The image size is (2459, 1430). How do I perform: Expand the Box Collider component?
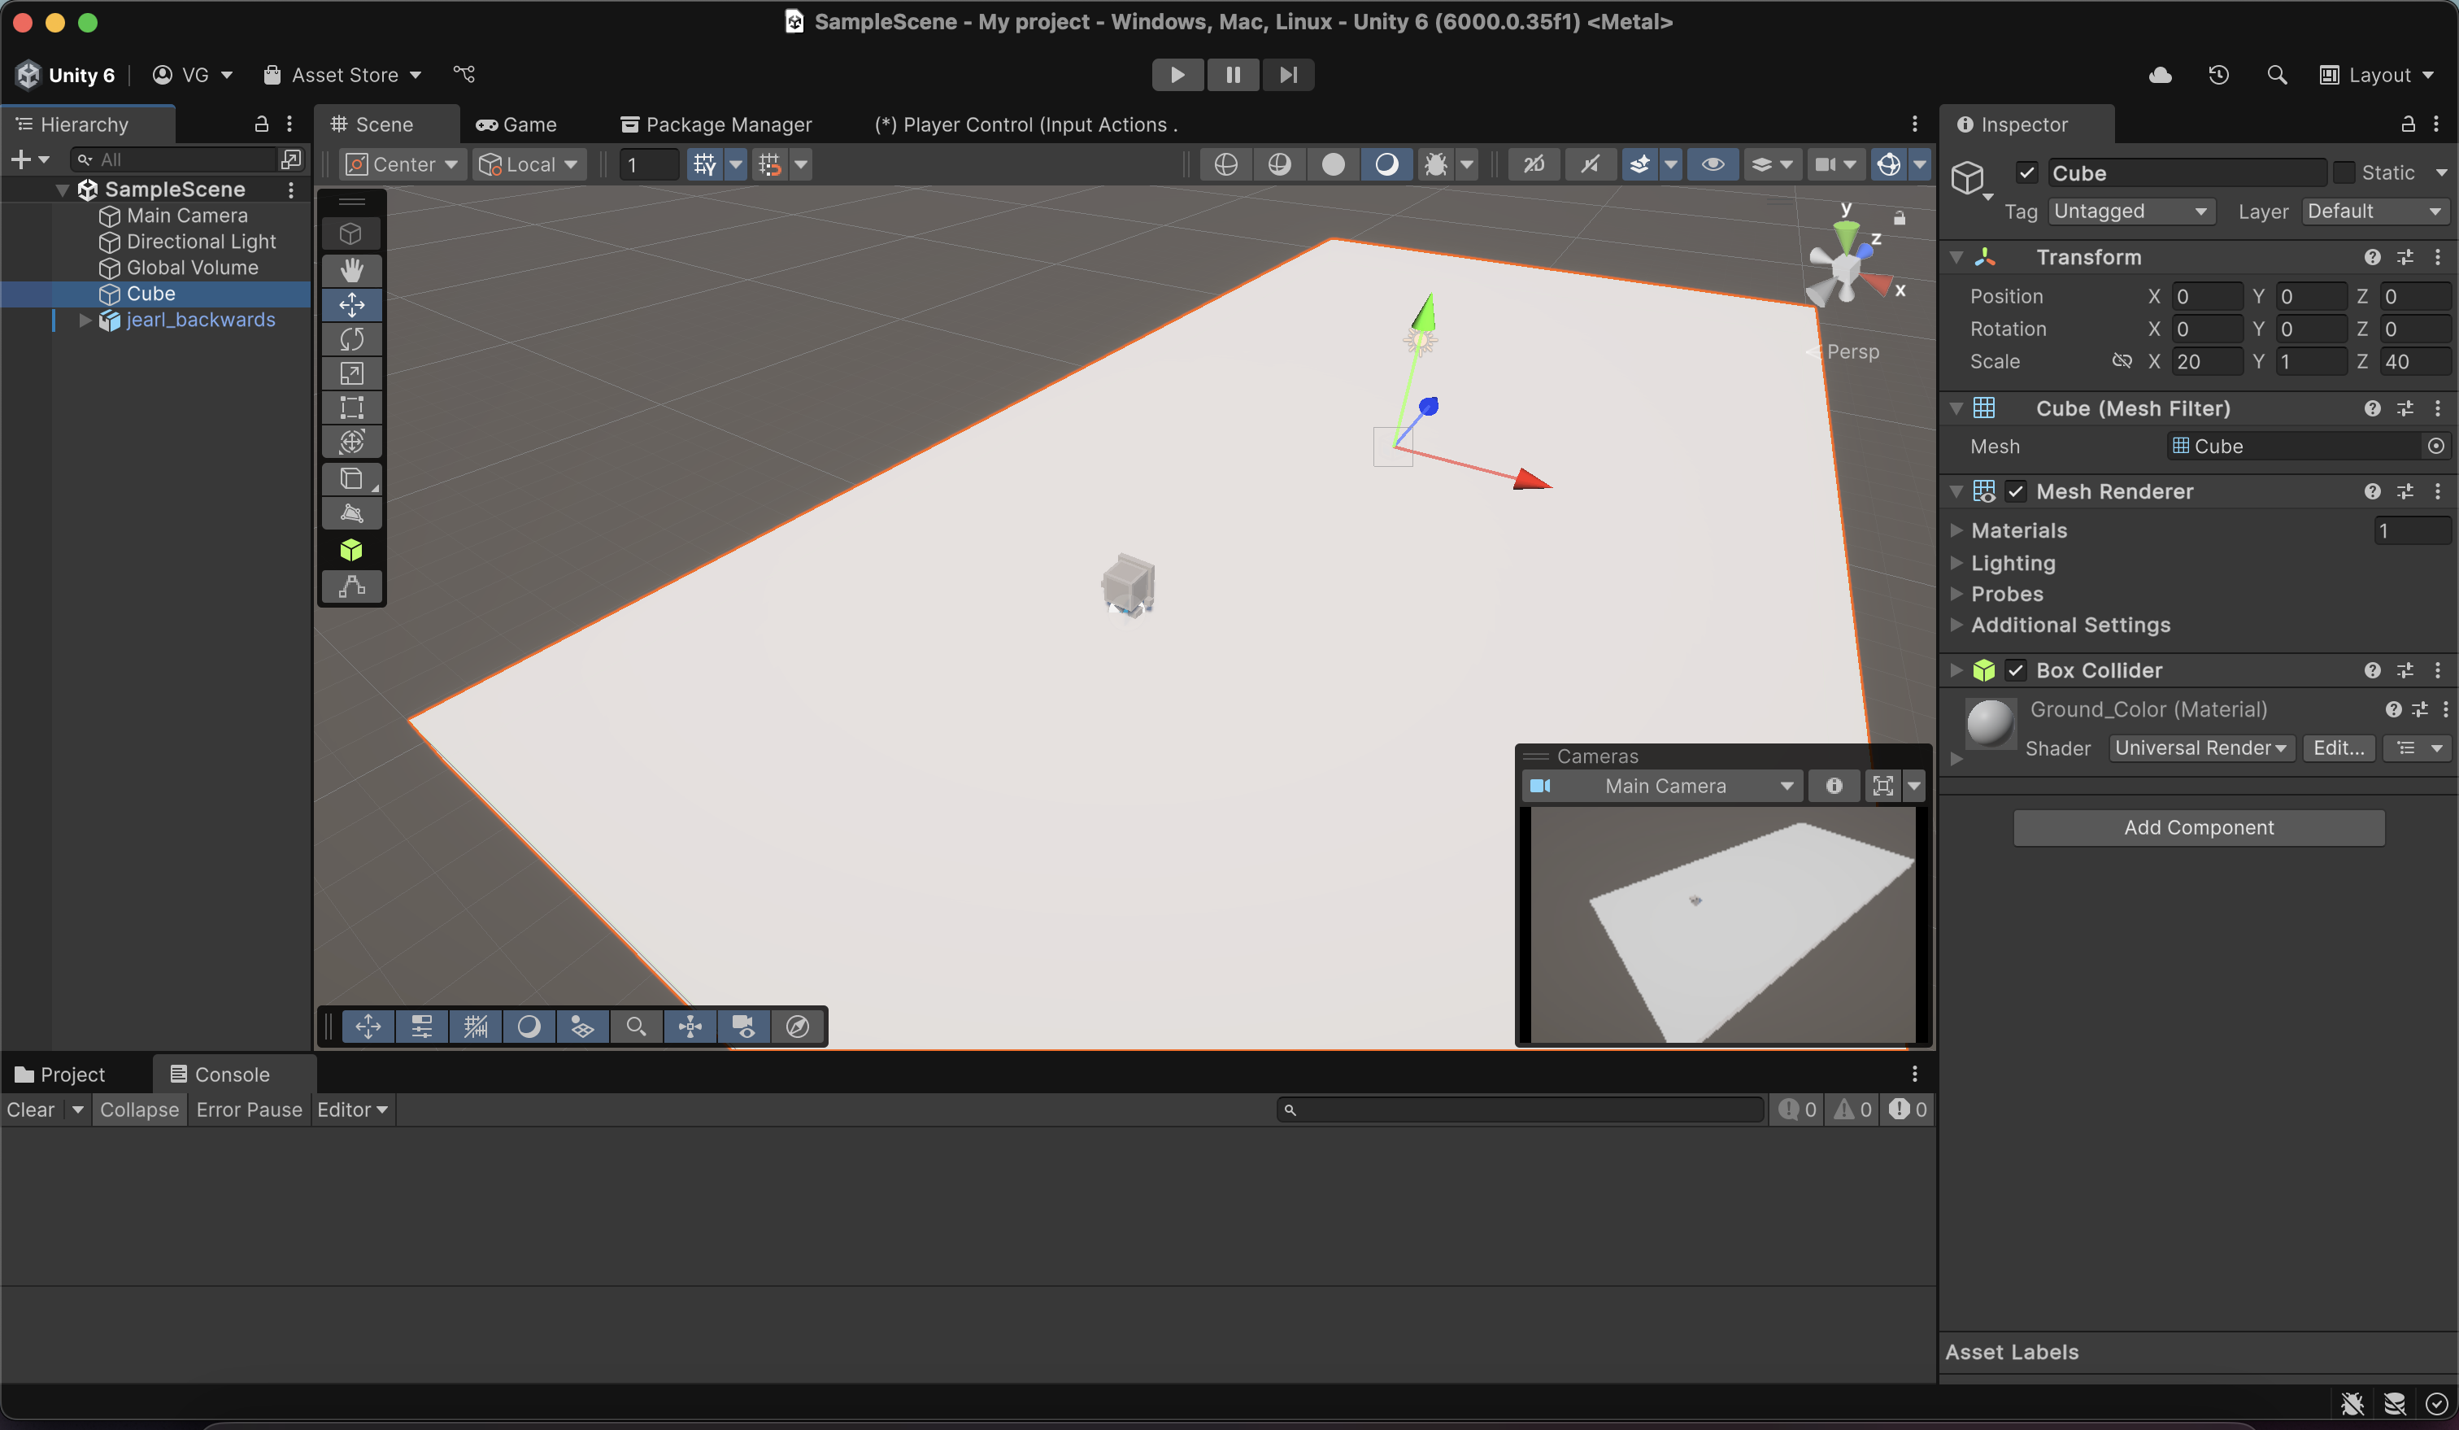pos(1956,670)
